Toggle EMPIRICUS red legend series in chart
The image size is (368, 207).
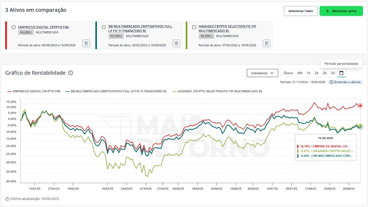coord(34,91)
